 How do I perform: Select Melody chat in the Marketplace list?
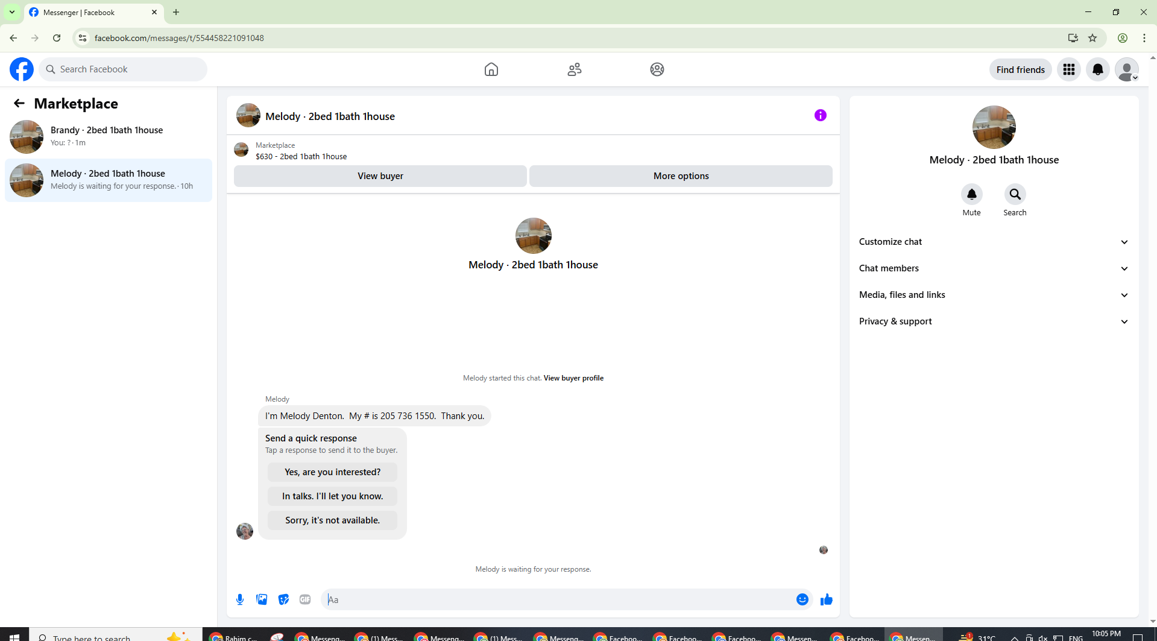(x=109, y=180)
